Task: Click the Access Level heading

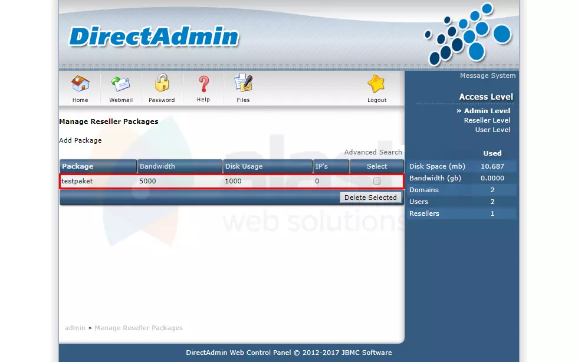Action: 486,97
